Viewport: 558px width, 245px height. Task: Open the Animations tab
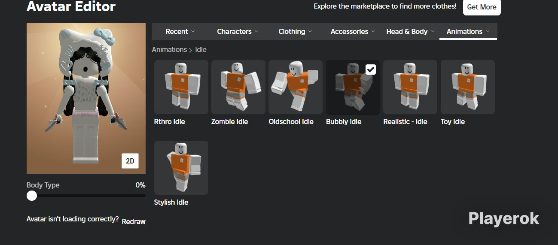pyautogui.click(x=468, y=31)
